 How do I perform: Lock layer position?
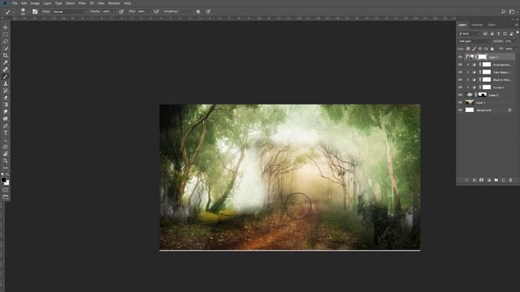pos(480,49)
